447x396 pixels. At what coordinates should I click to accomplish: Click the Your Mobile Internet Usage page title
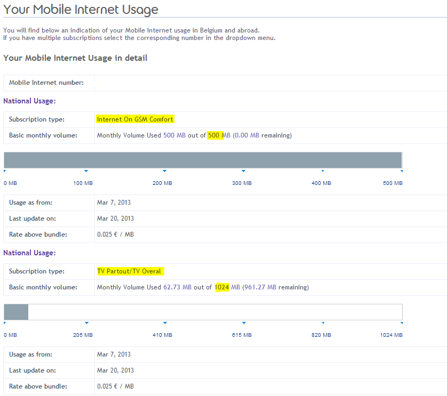coord(81,10)
